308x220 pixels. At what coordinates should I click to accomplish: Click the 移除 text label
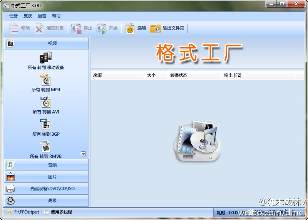tap(25, 28)
